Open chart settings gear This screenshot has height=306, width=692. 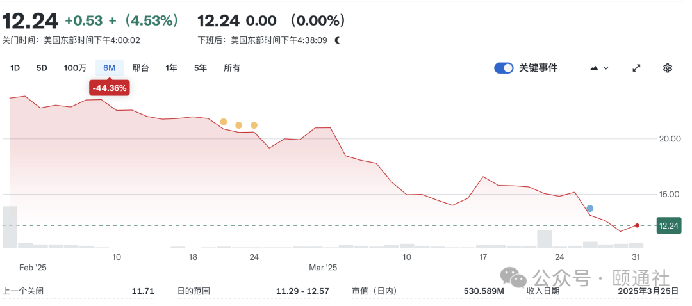pos(668,68)
